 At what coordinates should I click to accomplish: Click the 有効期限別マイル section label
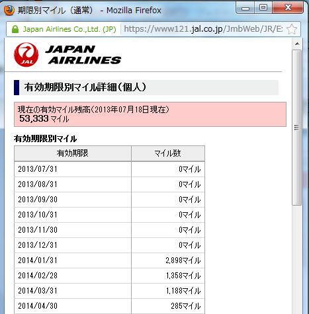click(45, 139)
